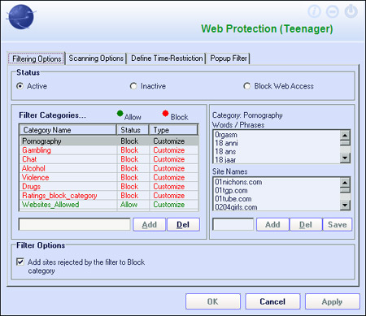Viewport: 366px width, 316px height.
Task: Toggle Add sites rejected by filter checkbox
Action: click(x=20, y=262)
